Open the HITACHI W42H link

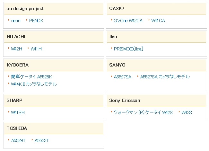pos(16,49)
